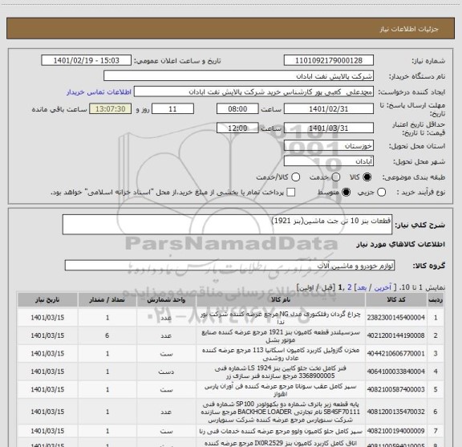Click the واحد شمارش column header

166,300
